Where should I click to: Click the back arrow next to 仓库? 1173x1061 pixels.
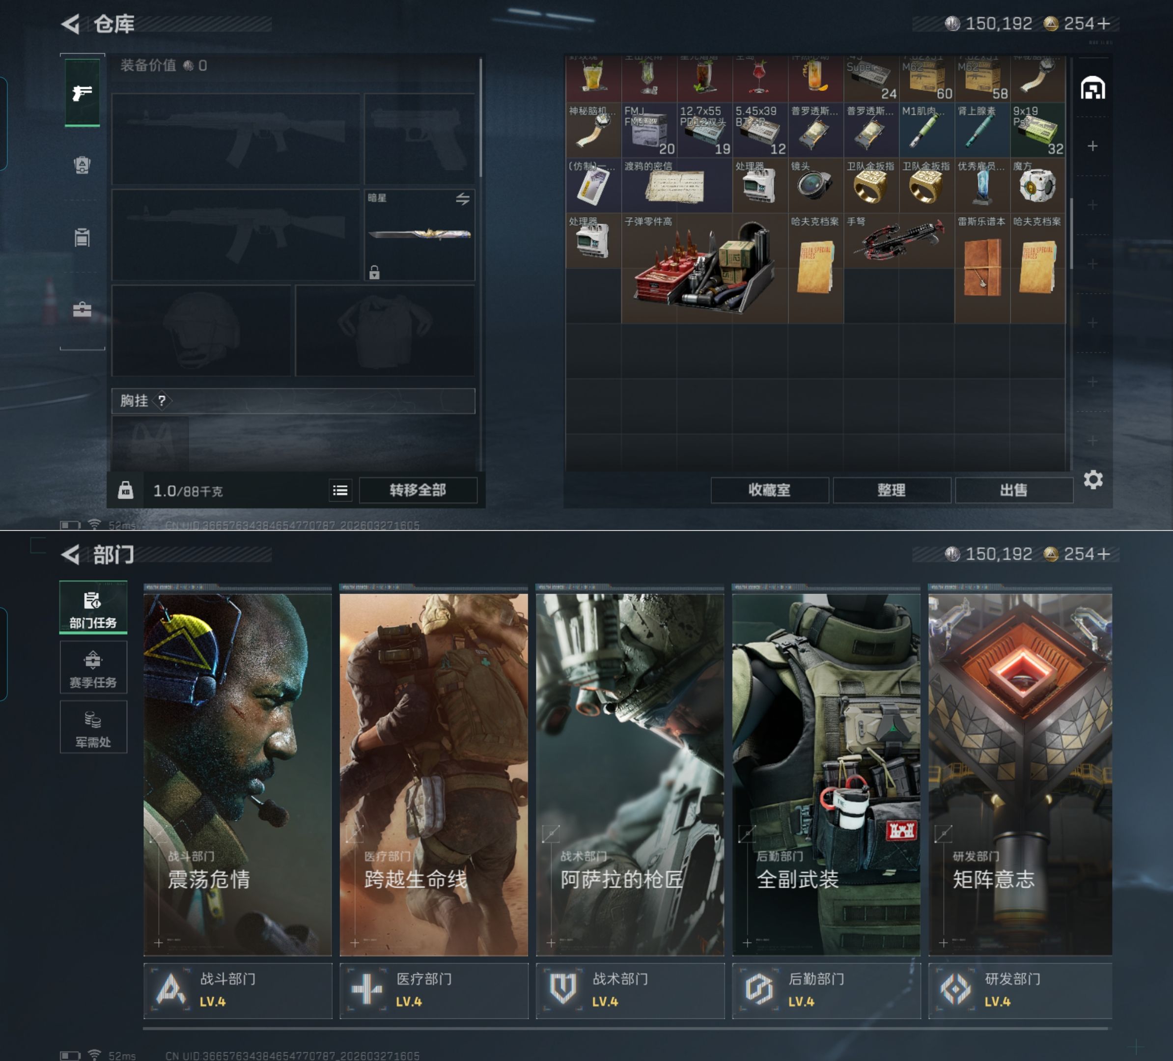71,24
